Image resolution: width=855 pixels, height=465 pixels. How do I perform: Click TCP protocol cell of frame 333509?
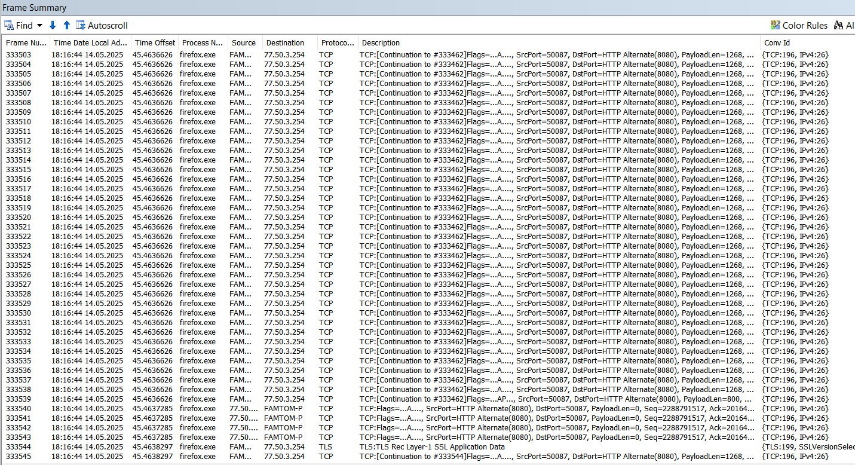click(326, 112)
